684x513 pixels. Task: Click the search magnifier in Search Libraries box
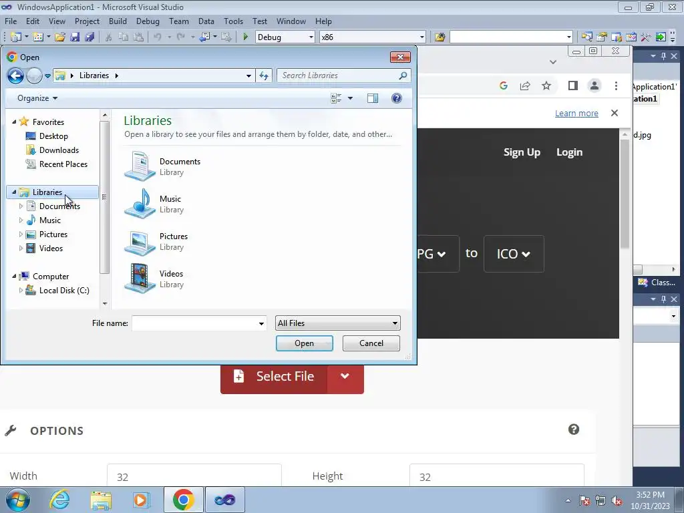pyautogui.click(x=403, y=75)
